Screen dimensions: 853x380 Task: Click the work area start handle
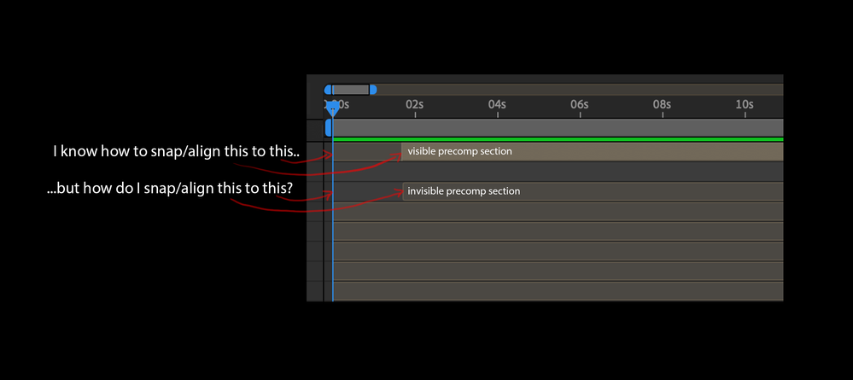329,127
